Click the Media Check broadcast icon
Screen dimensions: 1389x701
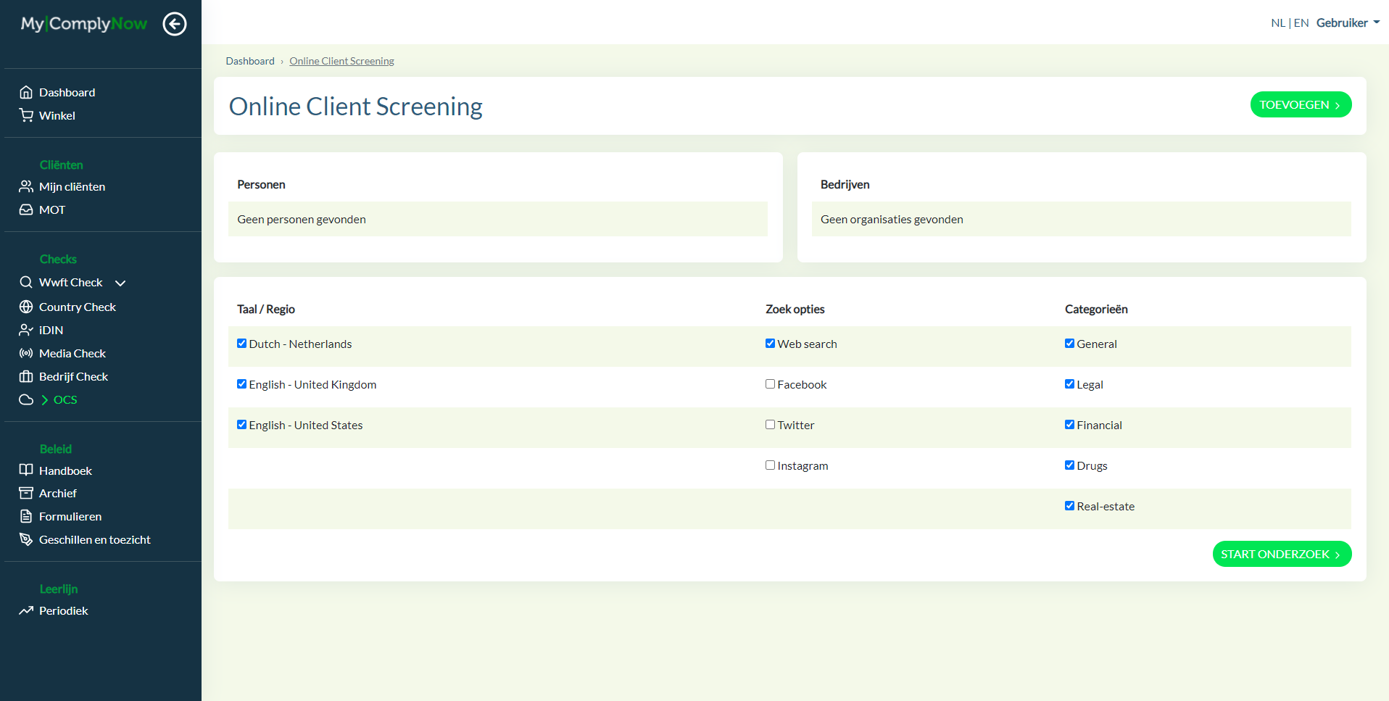tap(26, 353)
